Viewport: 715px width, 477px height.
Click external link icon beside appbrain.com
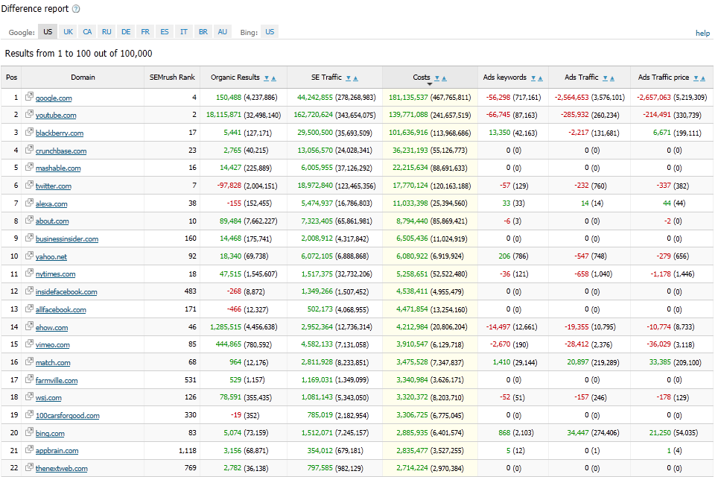click(x=29, y=449)
